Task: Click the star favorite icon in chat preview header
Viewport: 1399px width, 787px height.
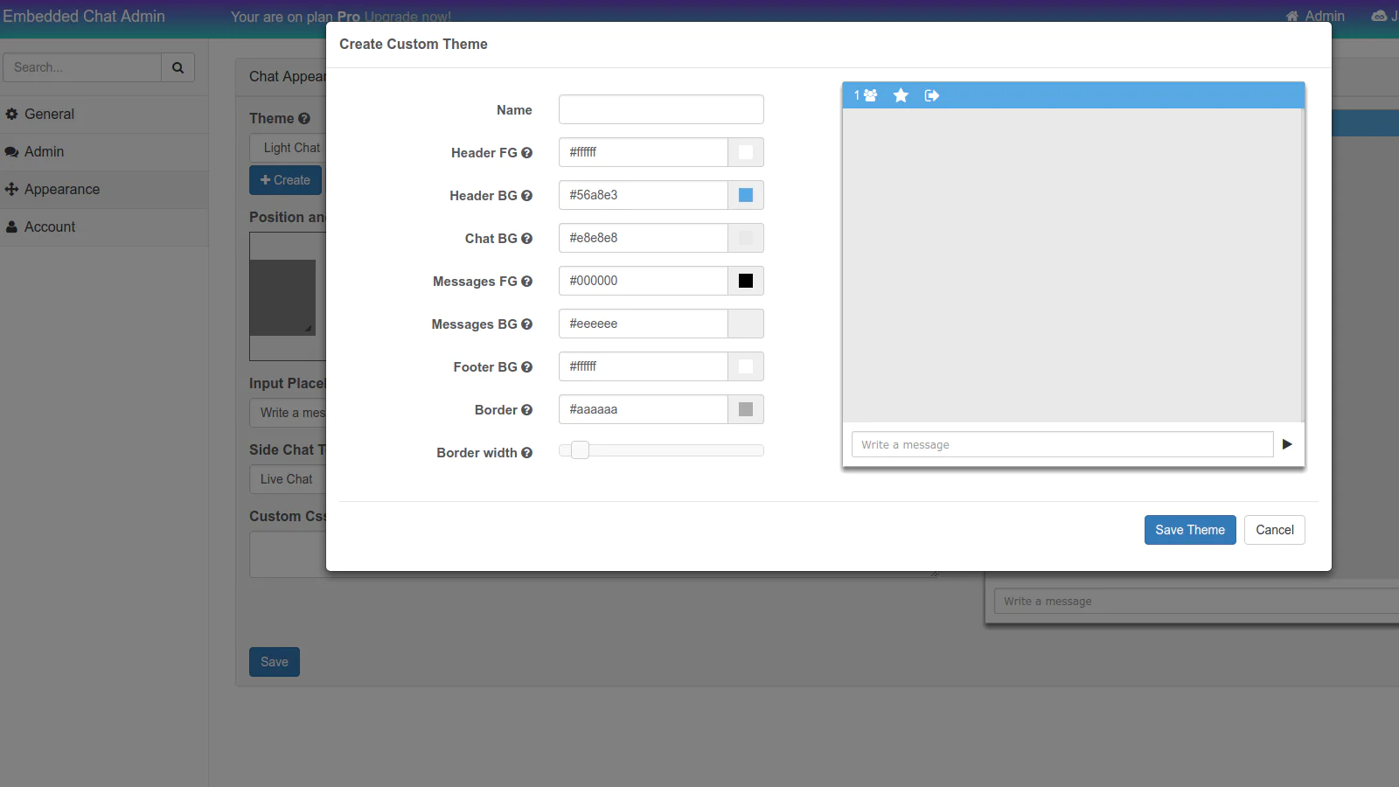Action: pyautogui.click(x=901, y=95)
